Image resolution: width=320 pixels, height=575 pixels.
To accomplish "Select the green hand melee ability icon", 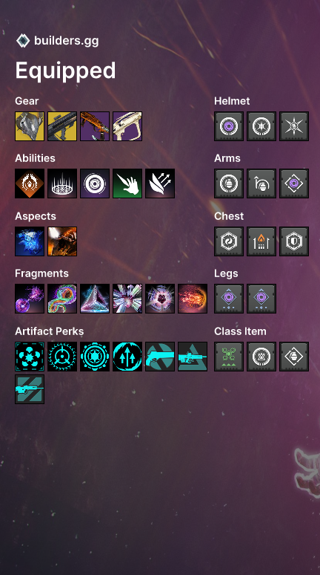I will coord(127,183).
